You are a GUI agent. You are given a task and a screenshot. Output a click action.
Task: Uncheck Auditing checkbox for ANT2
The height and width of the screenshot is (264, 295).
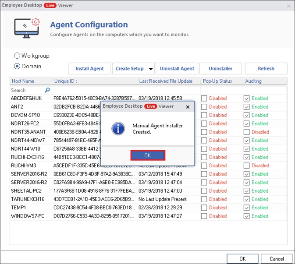247,107
